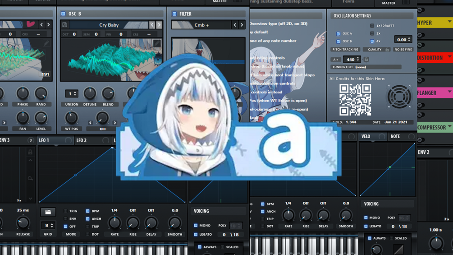Go to previous OSC B wavetable
The height and width of the screenshot is (255, 453).
pos(152,25)
